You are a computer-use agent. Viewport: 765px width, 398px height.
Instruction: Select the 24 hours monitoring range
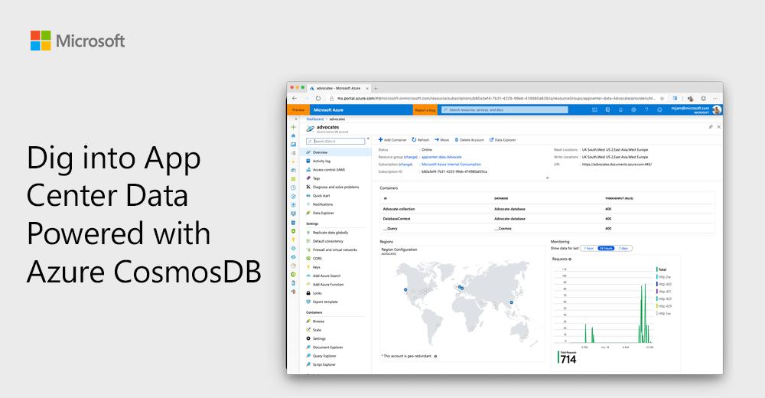tap(606, 249)
